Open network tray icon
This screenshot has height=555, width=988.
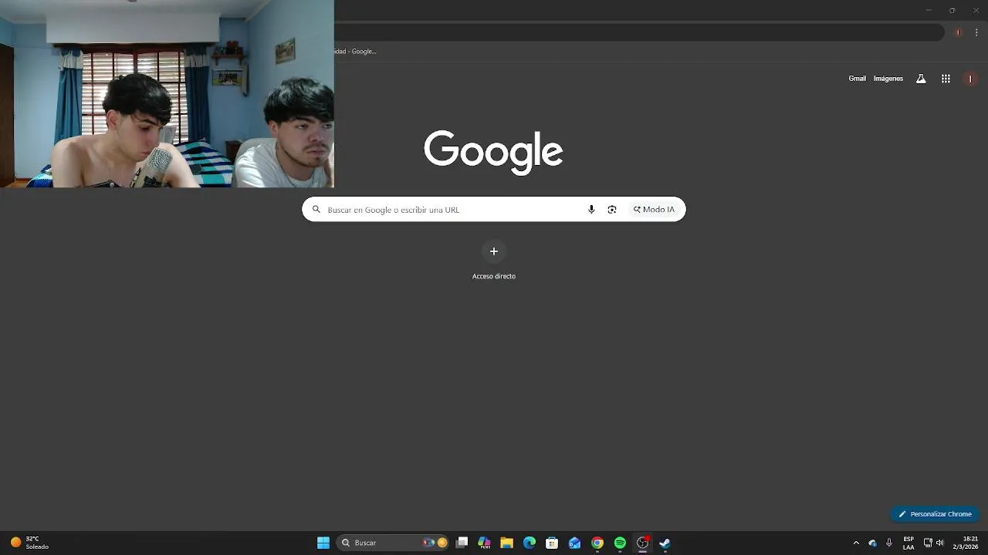pos(928,543)
